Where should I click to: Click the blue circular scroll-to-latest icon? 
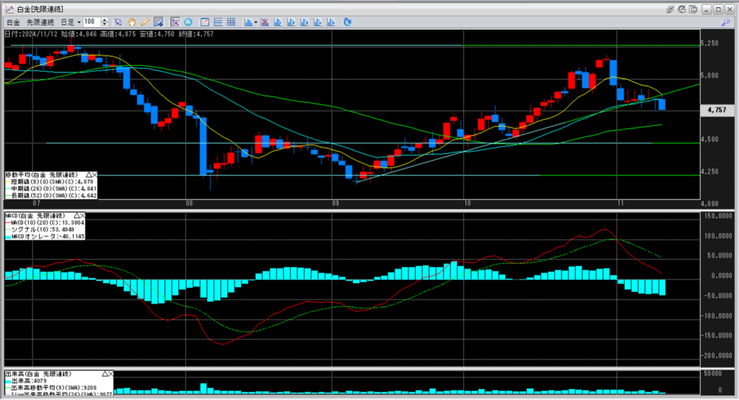click(189, 22)
